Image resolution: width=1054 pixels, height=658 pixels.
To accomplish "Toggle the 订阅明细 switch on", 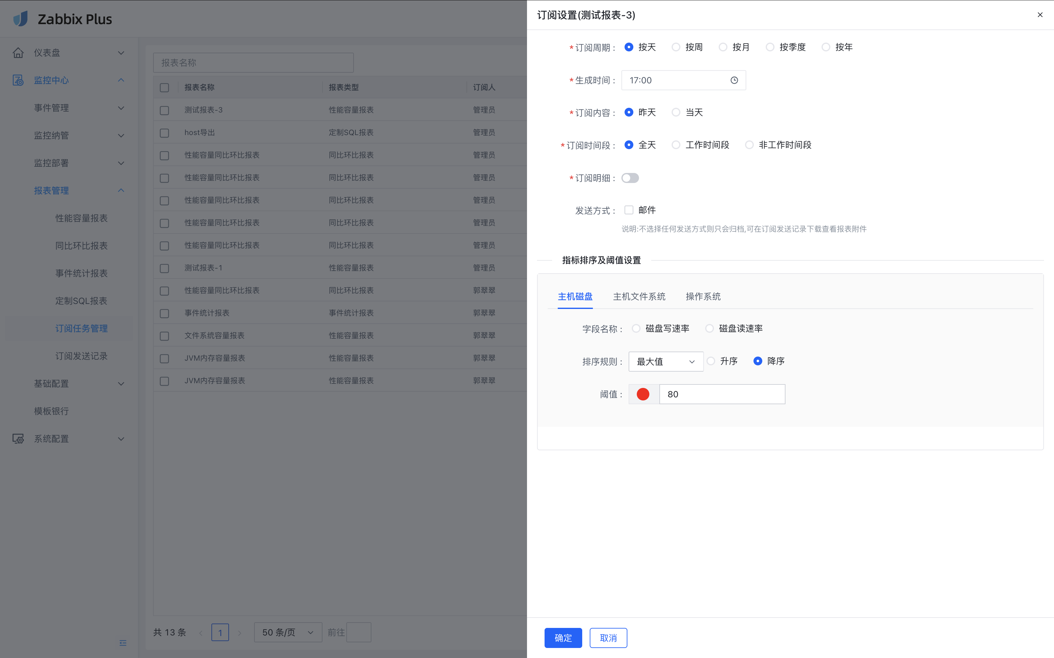I will 630,178.
